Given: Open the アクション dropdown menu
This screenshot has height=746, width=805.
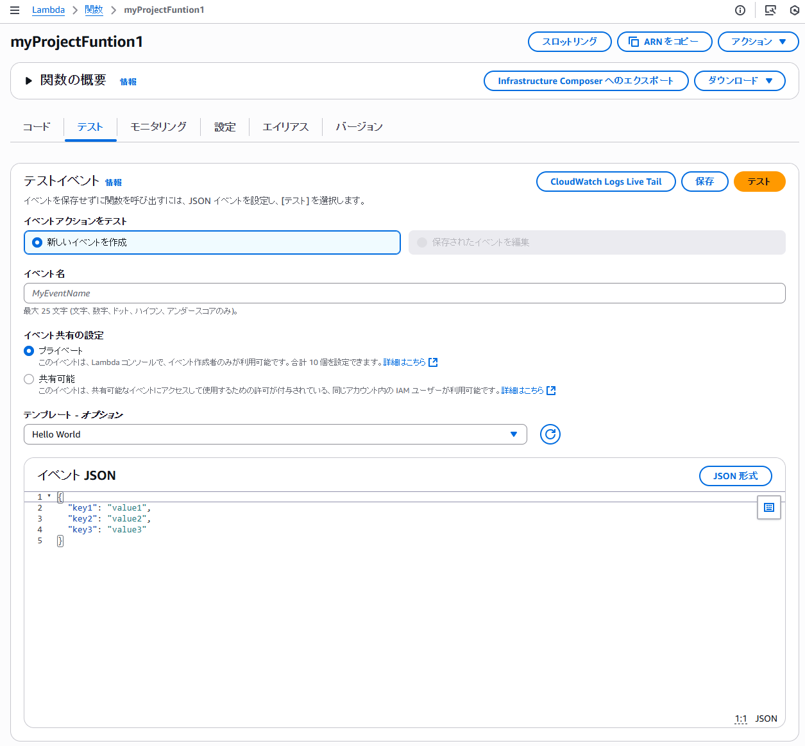Looking at the screenshot, I should tap(758, 42).
